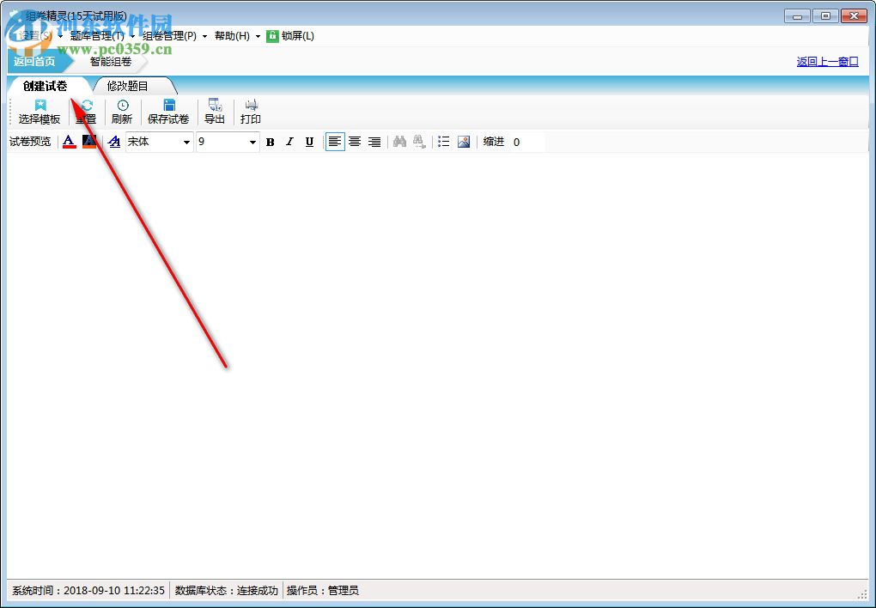876x608 pixels.
Task: Open the 题库管理(T) menu
Action: pos(97,36)
